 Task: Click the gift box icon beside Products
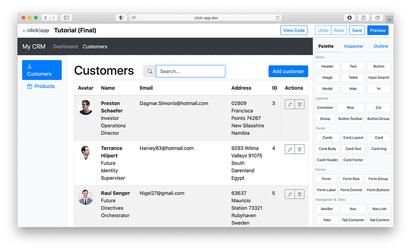30,86
